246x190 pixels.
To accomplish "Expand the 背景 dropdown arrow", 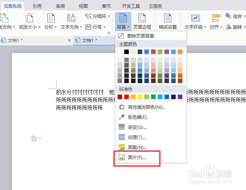I will [128, 27].
